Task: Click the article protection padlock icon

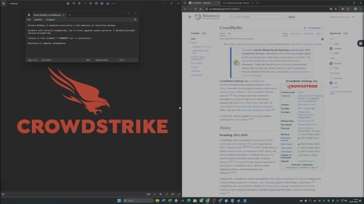Action: click(x=322, y=39)
